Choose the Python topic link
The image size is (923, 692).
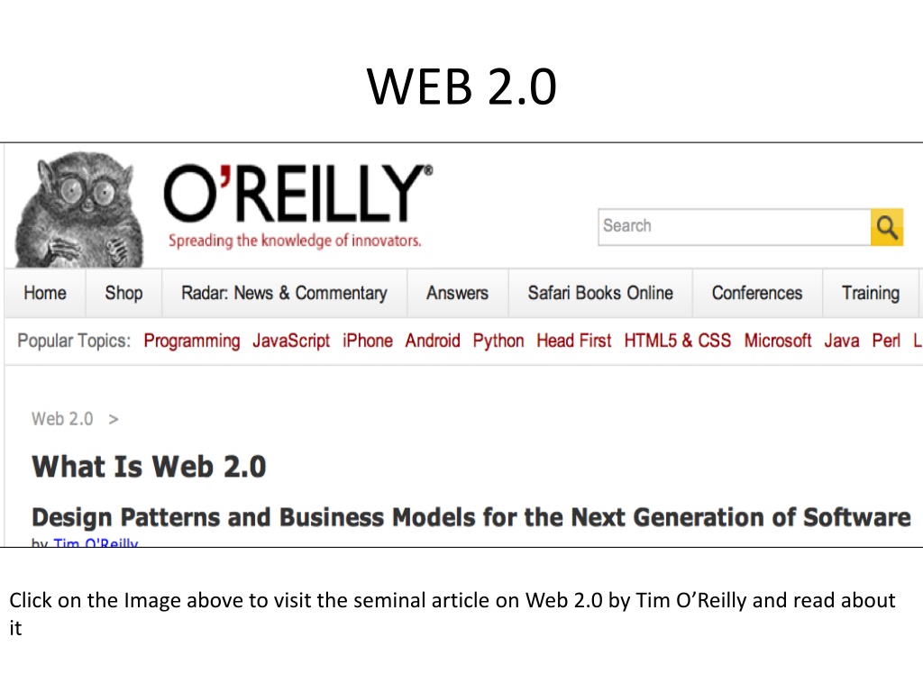tap(498, 341)
